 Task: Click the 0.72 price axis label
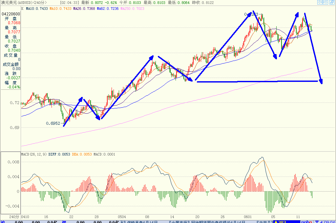[x=14, y=103]
